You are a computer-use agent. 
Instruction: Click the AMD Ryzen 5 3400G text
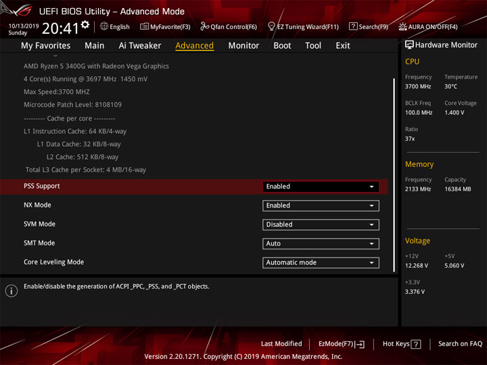pos(96,66)
